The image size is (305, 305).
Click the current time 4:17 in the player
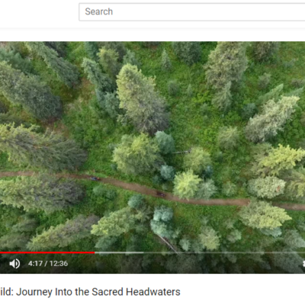coord(35,264)
